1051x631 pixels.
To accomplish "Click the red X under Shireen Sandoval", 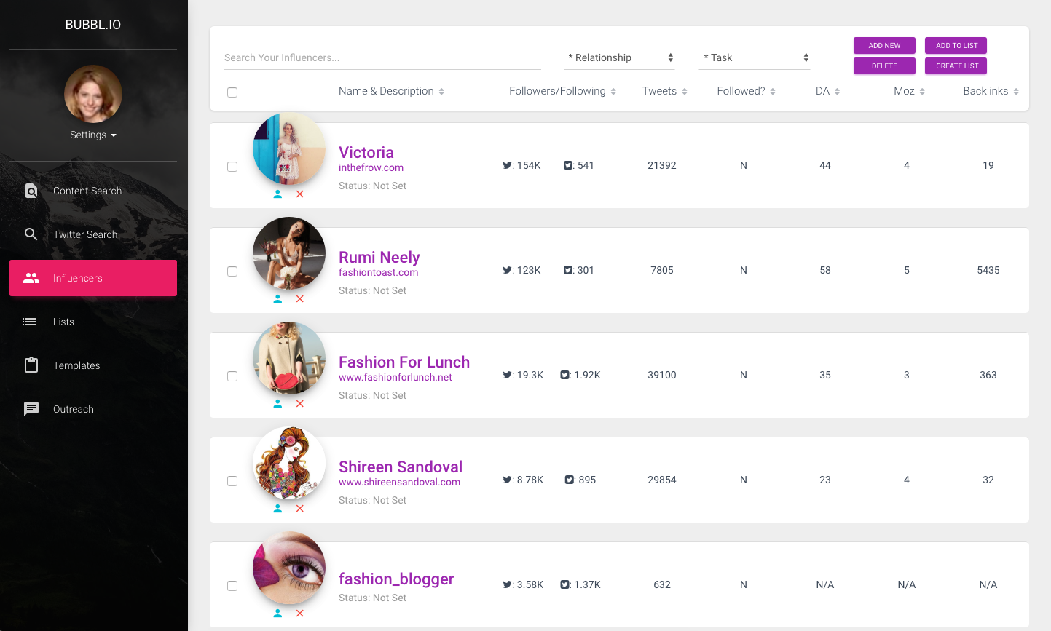I will [300, 509].
